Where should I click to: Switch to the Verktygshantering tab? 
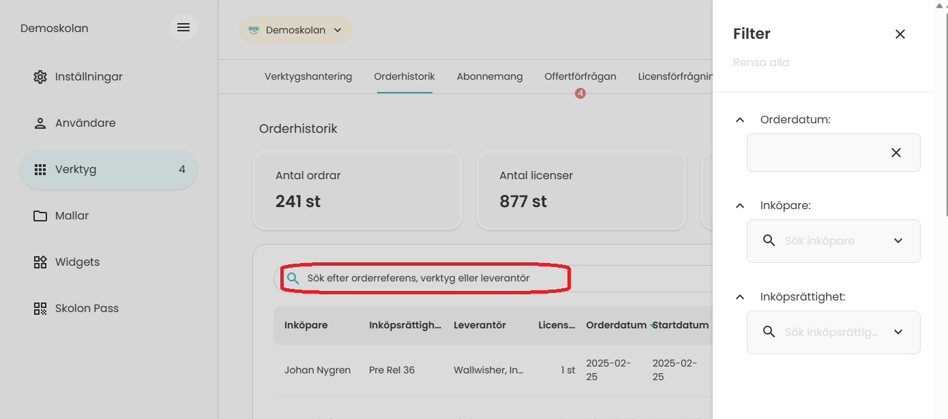pyautogui.click(x=308, y=76)
